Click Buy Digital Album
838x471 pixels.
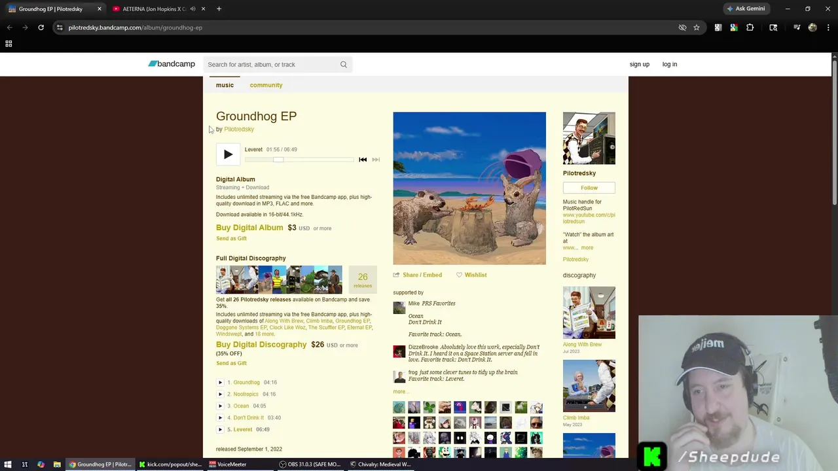249,228
